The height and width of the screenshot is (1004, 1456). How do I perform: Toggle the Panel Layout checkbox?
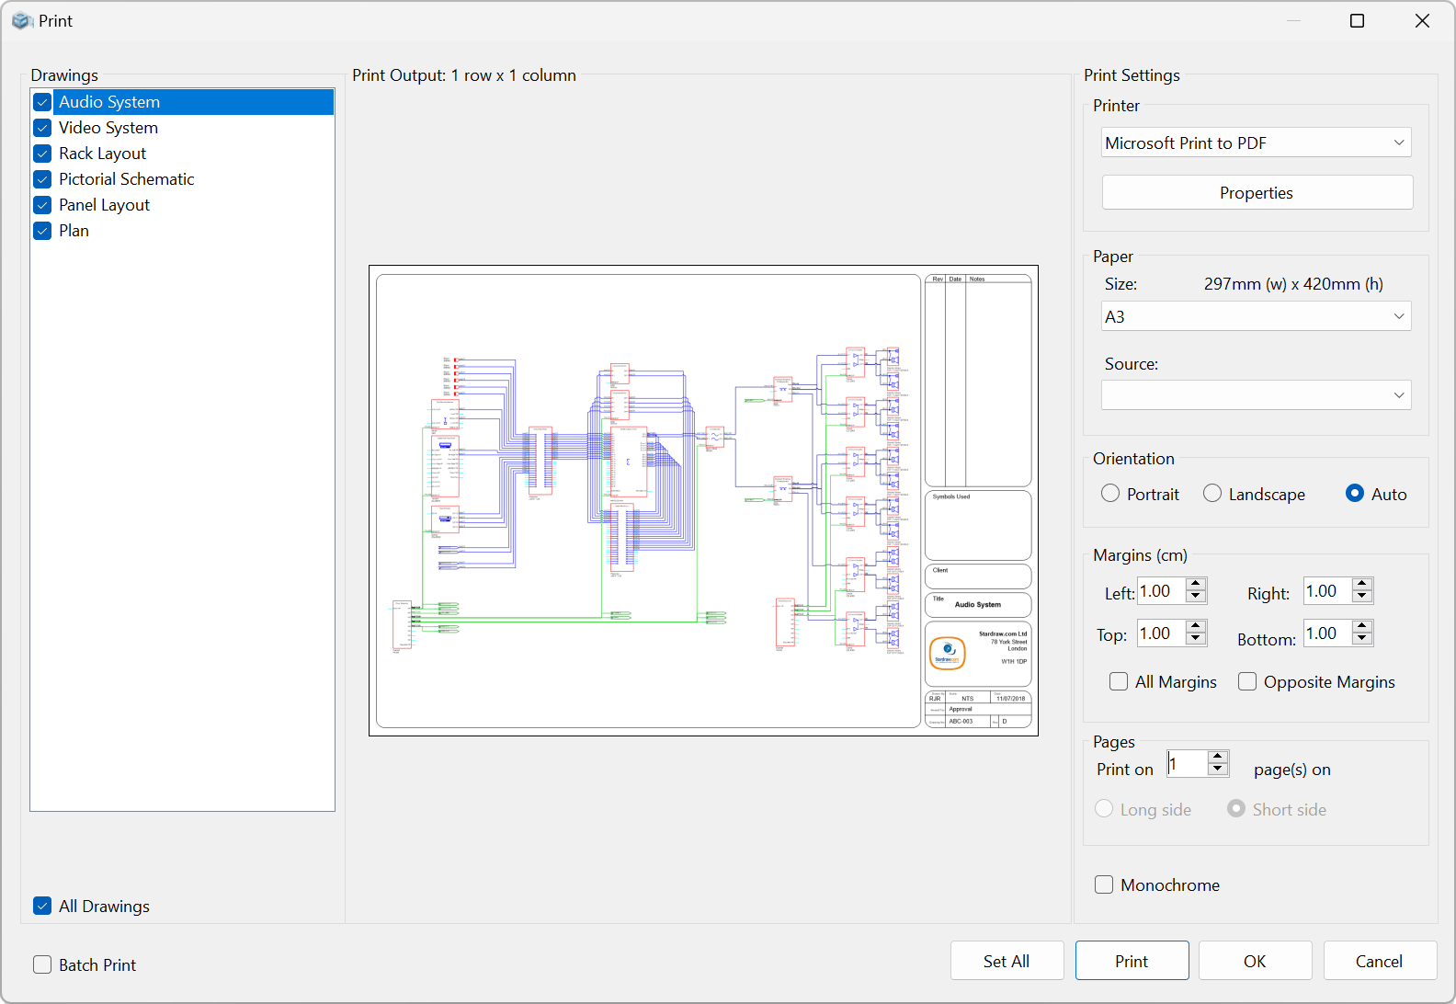pyautogui.click(x=42, y=205)
